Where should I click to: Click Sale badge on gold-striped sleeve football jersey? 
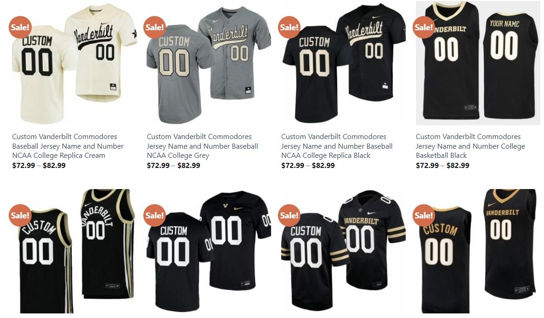[289, 216]
